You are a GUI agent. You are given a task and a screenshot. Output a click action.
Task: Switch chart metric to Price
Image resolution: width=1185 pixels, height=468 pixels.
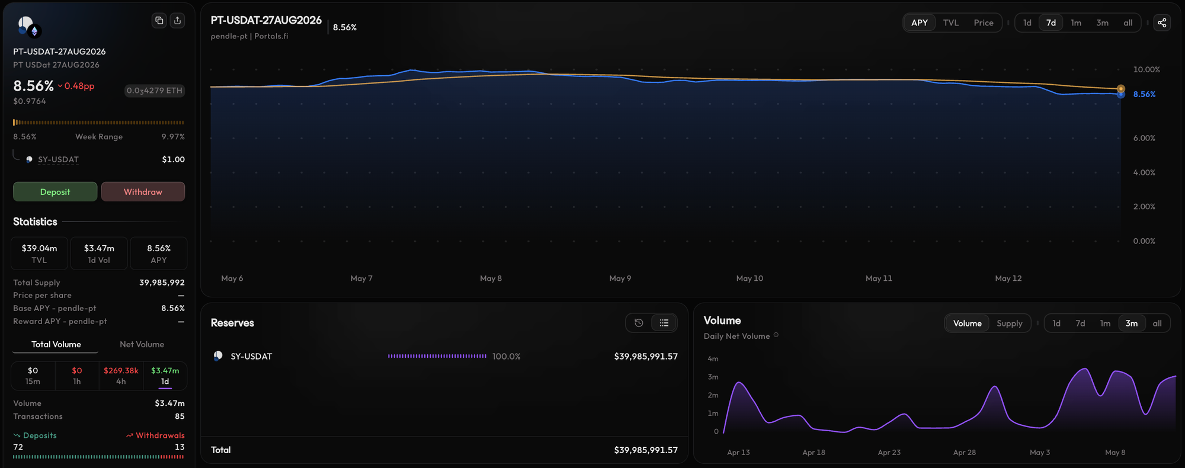pos(984,23)
